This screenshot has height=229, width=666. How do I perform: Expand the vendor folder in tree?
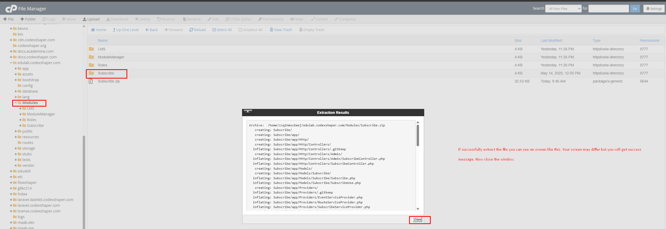pos(16,165)
